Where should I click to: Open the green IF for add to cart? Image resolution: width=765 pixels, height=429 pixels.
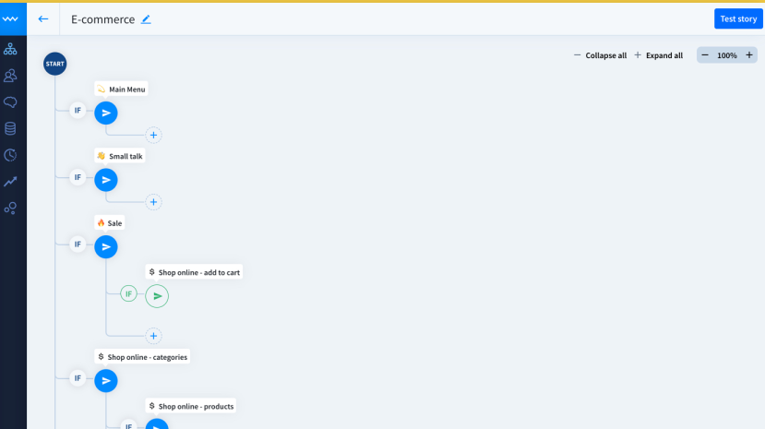point(129,294)
